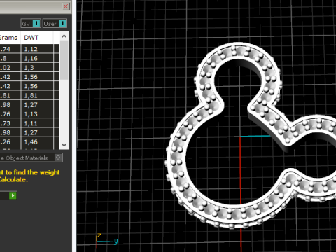Click the table scrollbar down arrow

[x=64, y=145]
